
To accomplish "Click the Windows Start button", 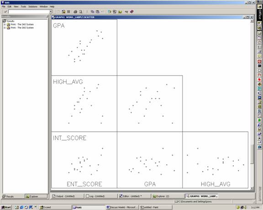I will (6, 207).
